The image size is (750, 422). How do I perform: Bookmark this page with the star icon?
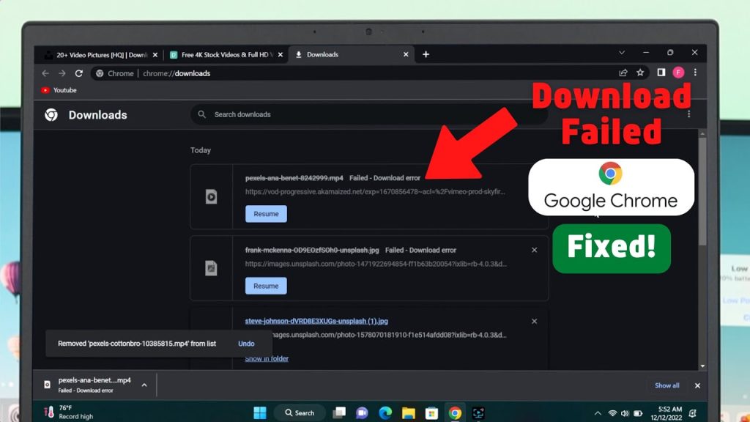[640, 73]
